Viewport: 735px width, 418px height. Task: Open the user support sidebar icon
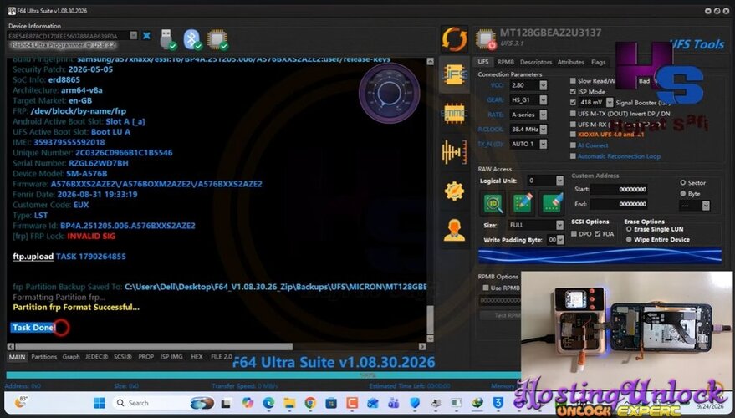[454, 230]
